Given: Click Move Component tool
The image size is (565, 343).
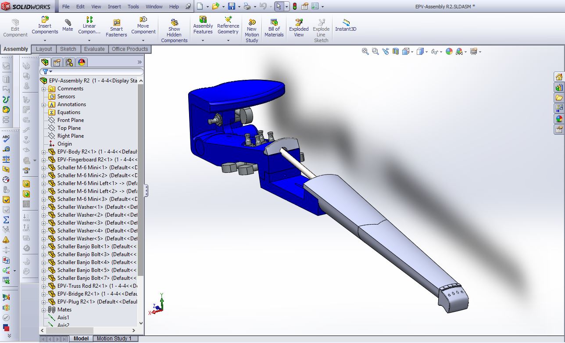Looking at the screenshot, I should (143, 25).
